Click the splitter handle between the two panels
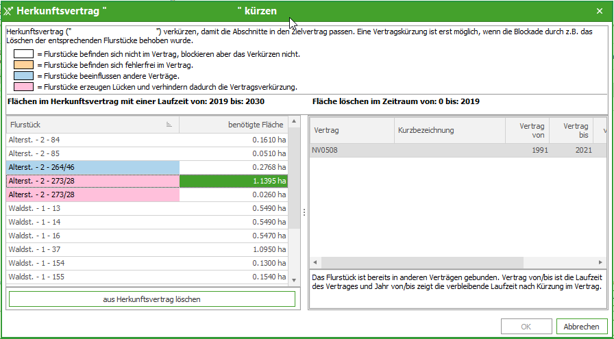Image resolution: width=614 pixels, height=339 pixels. pyautogui.click(x=304, y=212)
